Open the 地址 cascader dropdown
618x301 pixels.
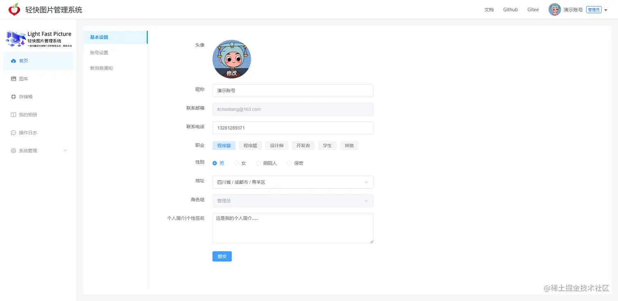pos(293,182)
